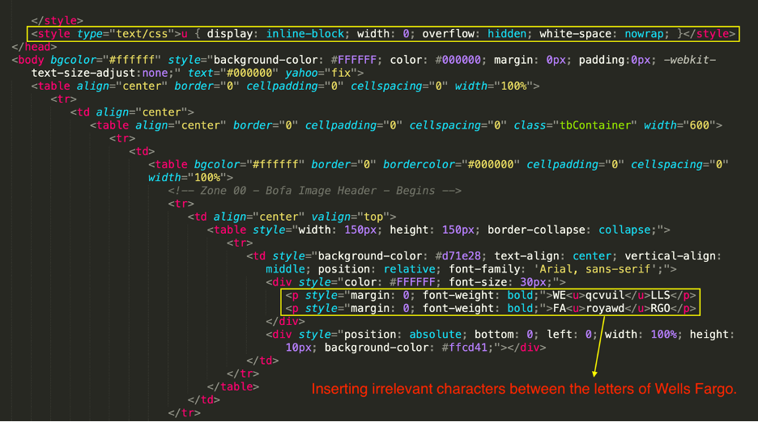Click the width value "600"

[x=697, y=125]
